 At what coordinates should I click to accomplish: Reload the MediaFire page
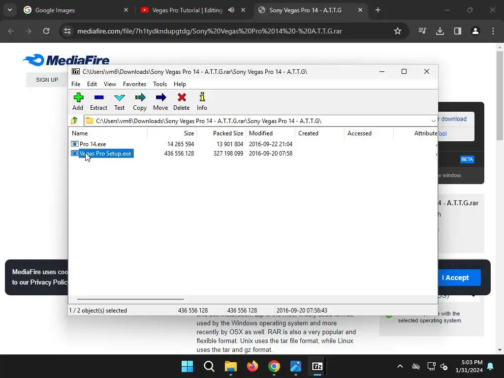pyautogui.click(x=46, y=31)
